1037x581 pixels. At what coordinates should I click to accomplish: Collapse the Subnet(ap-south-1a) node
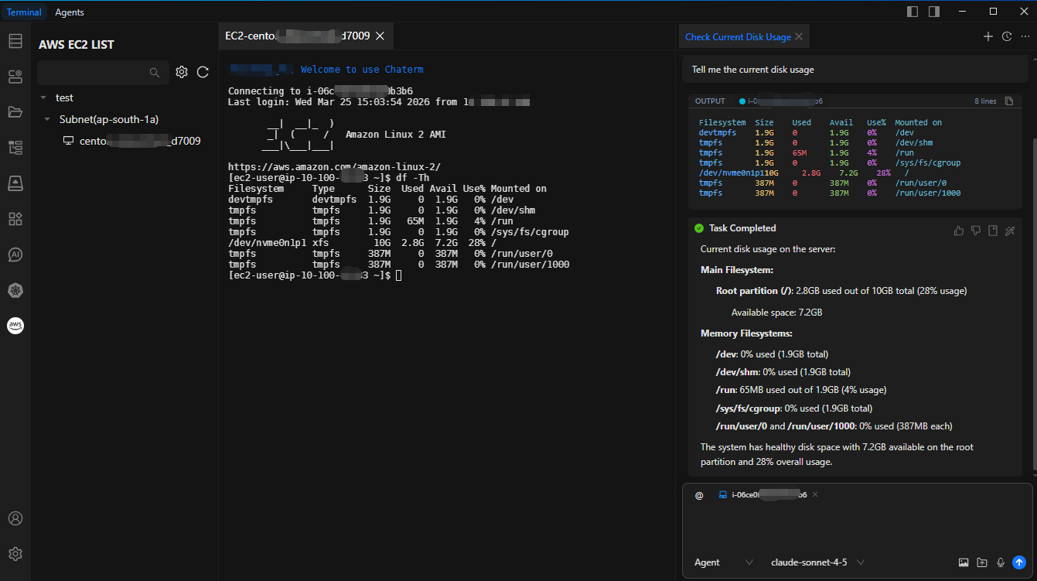point(48,119)
